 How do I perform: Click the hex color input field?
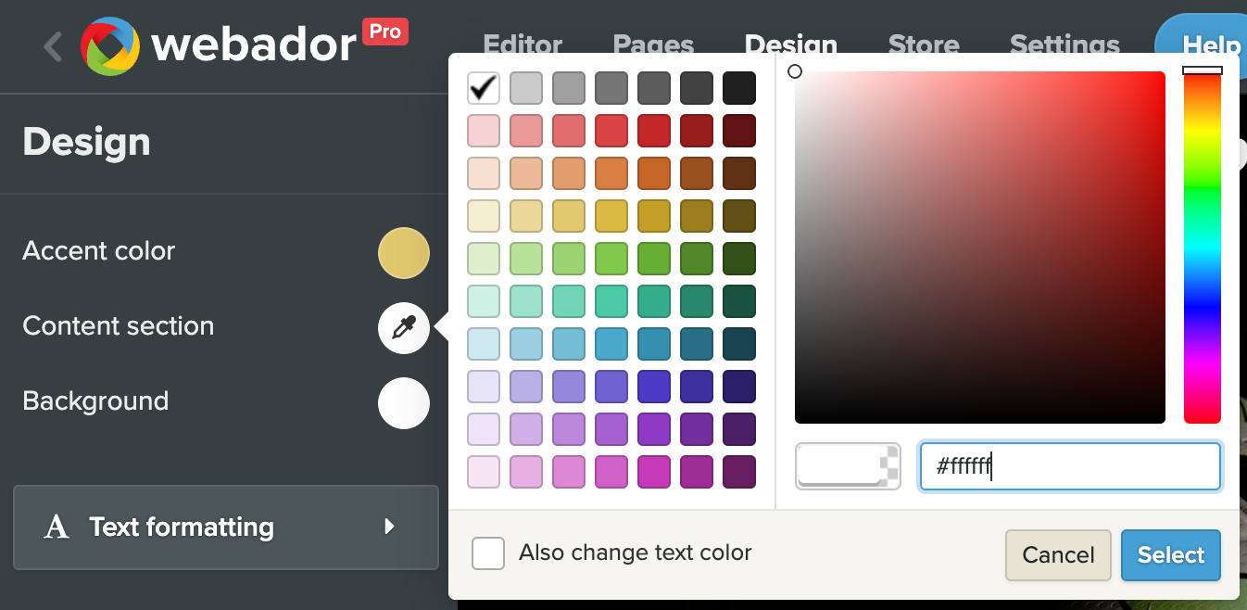click(1069, 465)
